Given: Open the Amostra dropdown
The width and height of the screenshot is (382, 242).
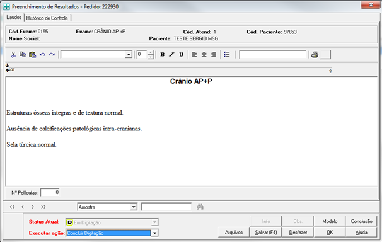Looking at the screenshot, I should (134, 207).
